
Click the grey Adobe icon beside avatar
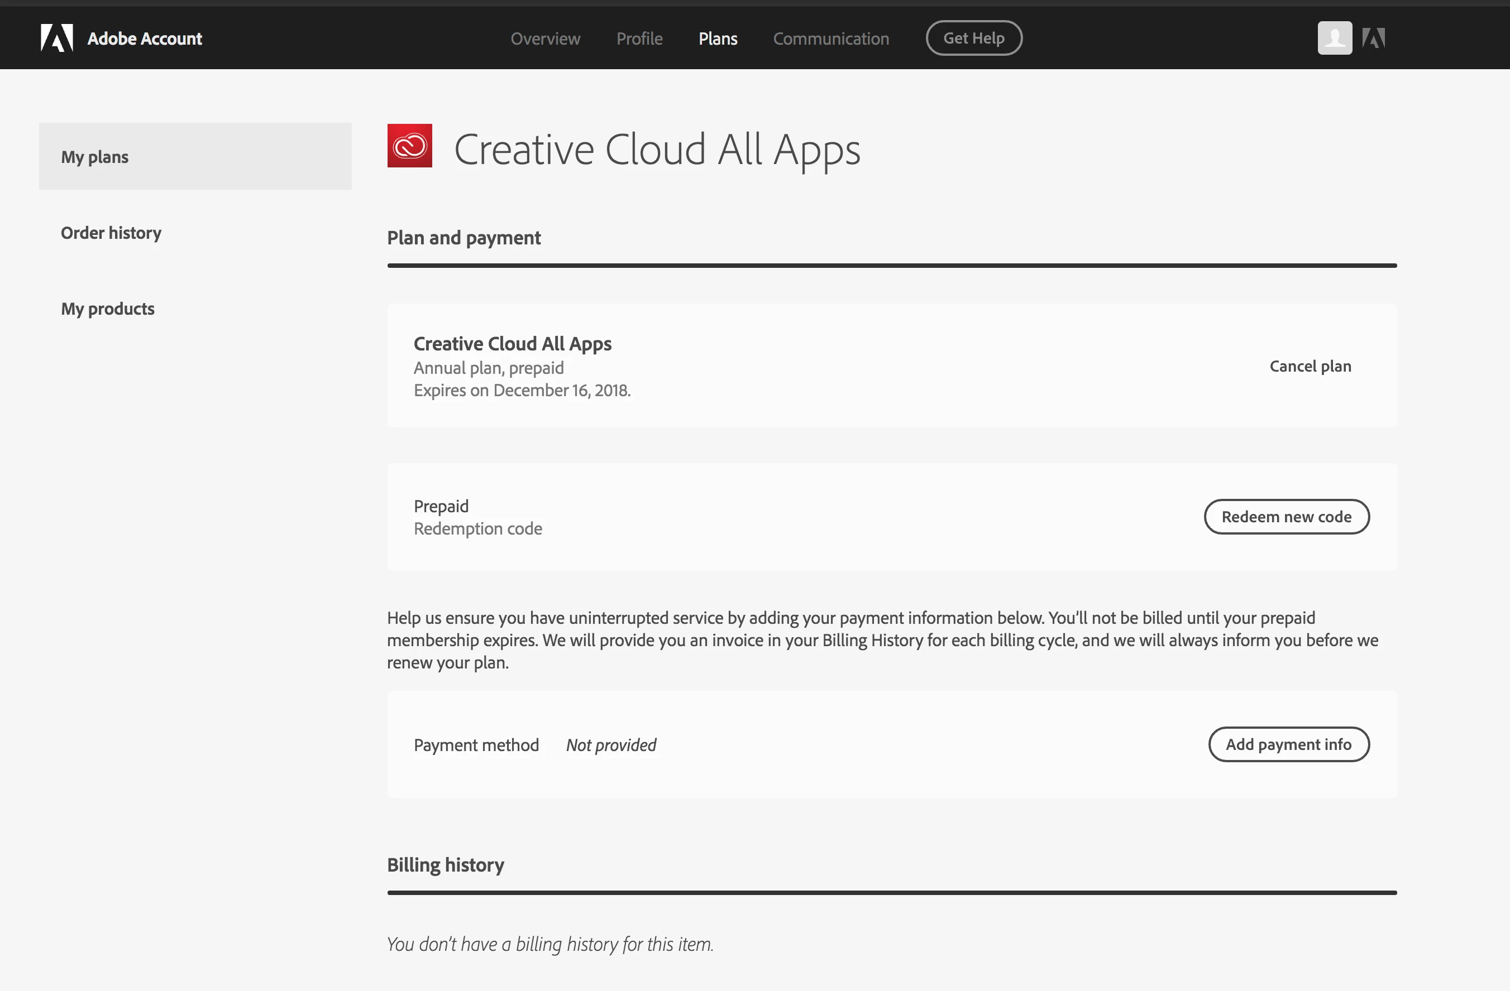pos(1374,38)
